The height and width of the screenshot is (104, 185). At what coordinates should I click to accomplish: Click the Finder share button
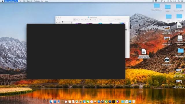(x=95, y=20)
